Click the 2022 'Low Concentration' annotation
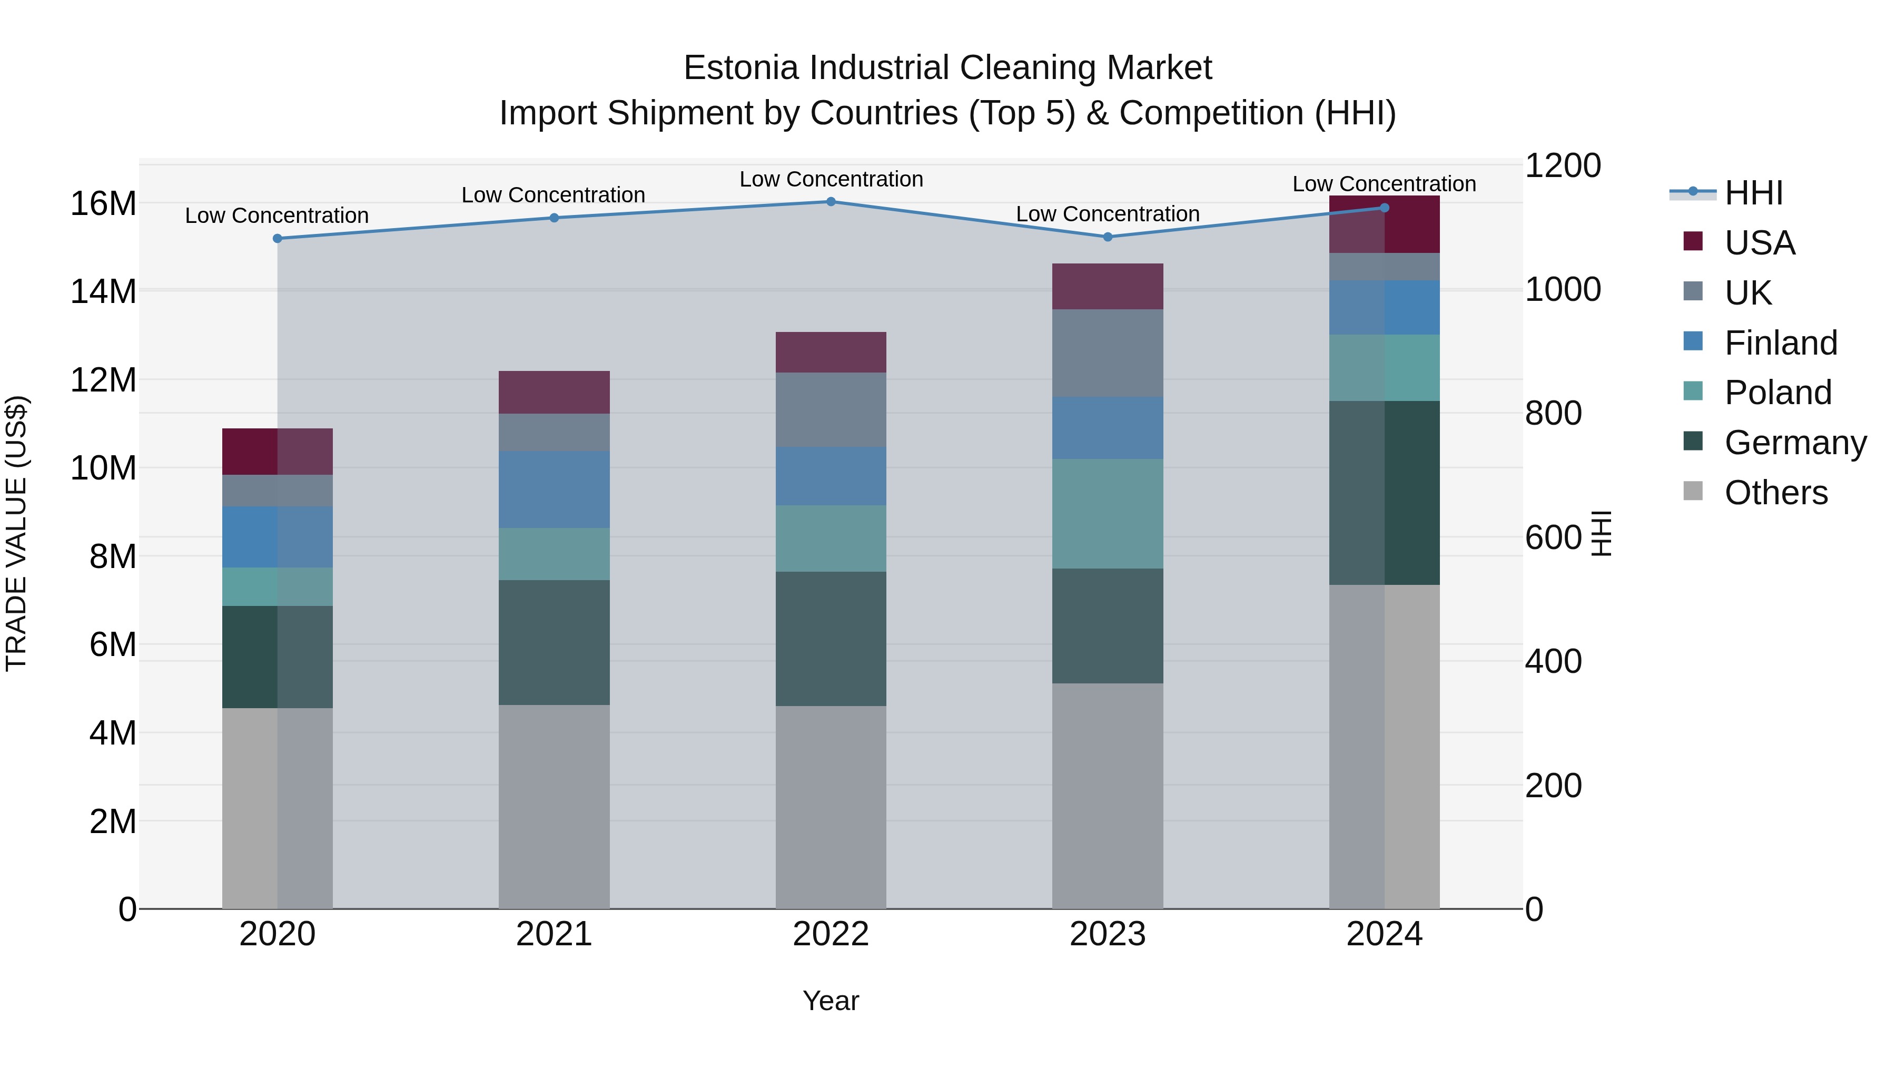1896x1067 pixels. click(x=831, y=179)
